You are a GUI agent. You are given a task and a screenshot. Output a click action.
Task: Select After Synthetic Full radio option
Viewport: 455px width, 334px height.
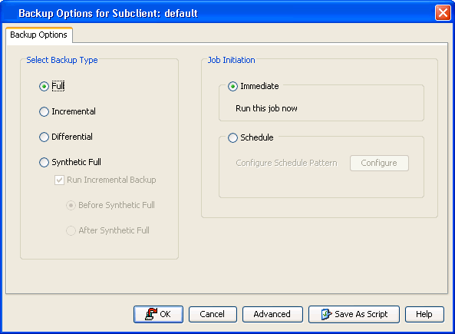[x=71, y=230]
